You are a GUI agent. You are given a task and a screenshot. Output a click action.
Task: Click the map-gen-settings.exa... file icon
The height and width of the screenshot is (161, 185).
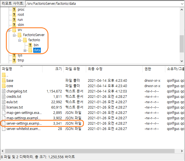click(x=4, y=113)
